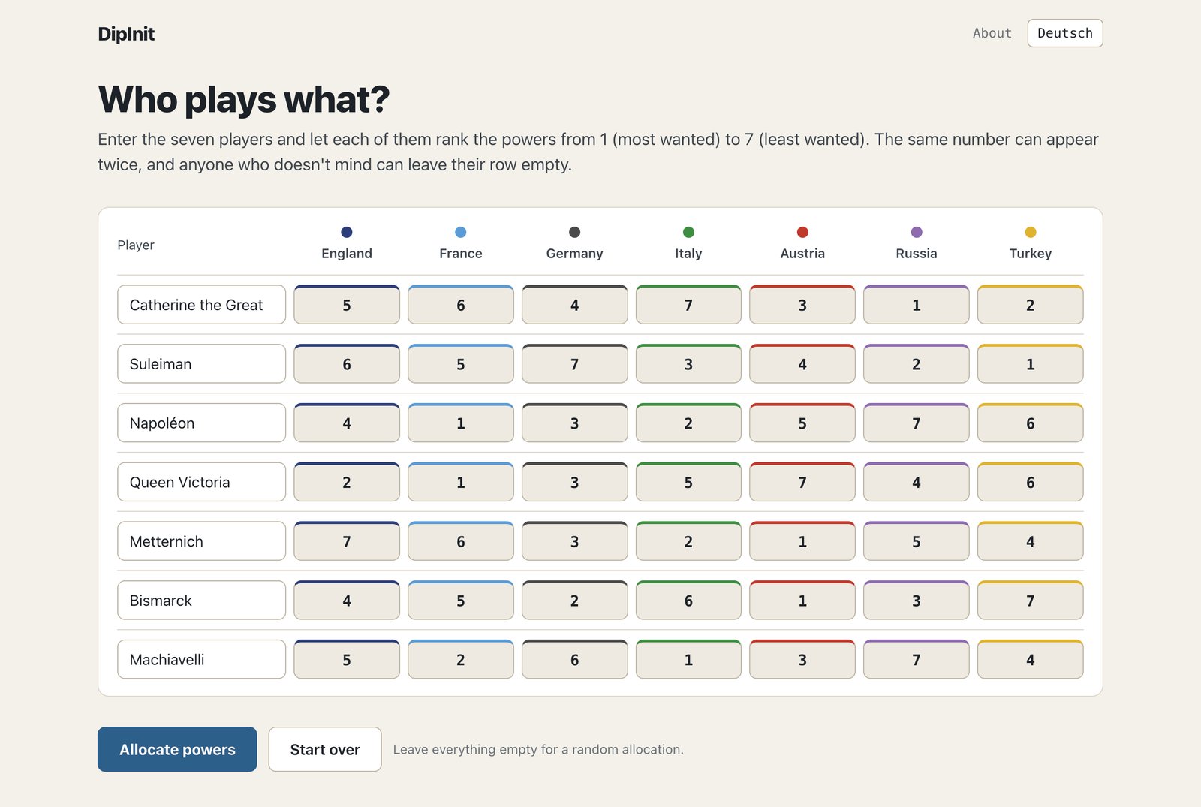
Task: Click Suleiman's Turkey rank field
Action: 1031,364
